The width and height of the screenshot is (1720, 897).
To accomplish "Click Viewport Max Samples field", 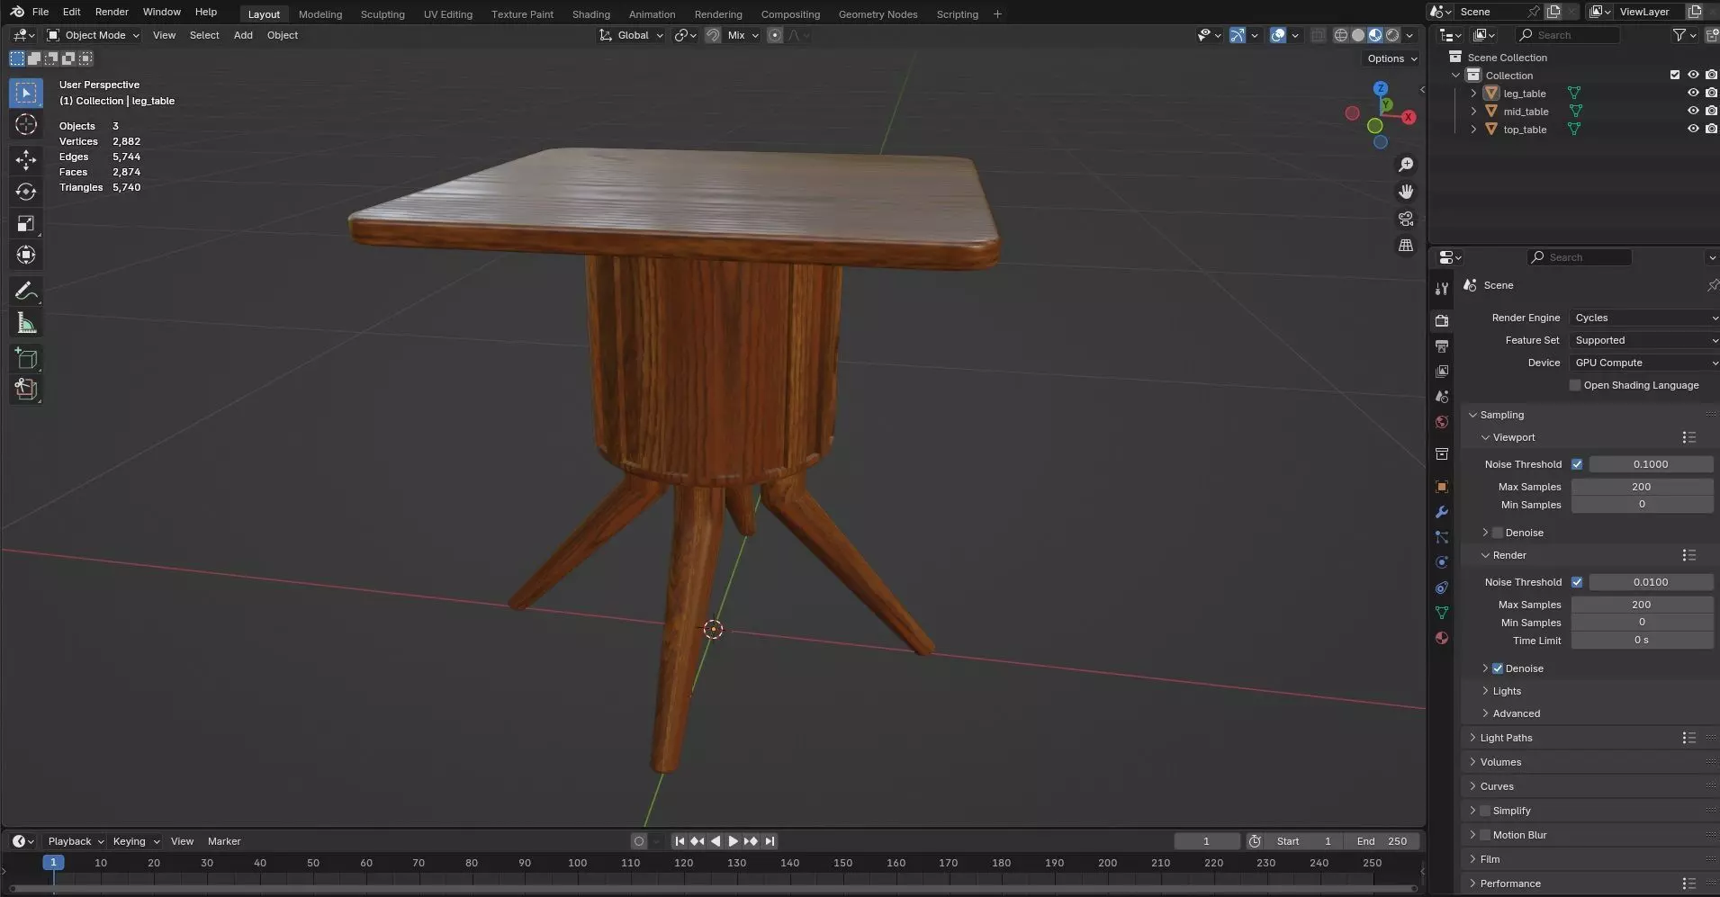I will click(x=1642, y=487).
